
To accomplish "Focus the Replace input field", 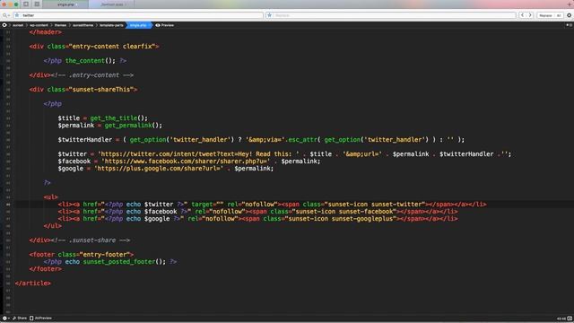I will click(x=391, y=15).
